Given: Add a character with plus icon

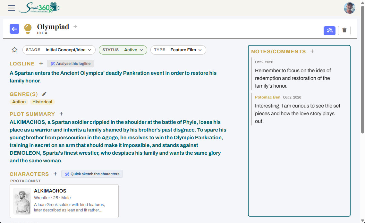Looking at the screenshot, I should pyautogui.click(x=55, y=174).
